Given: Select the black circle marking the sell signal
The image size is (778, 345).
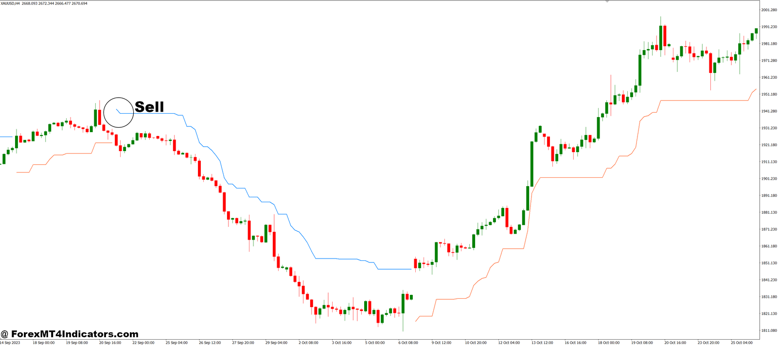Looking at the screenshot, I should (119, 113).
